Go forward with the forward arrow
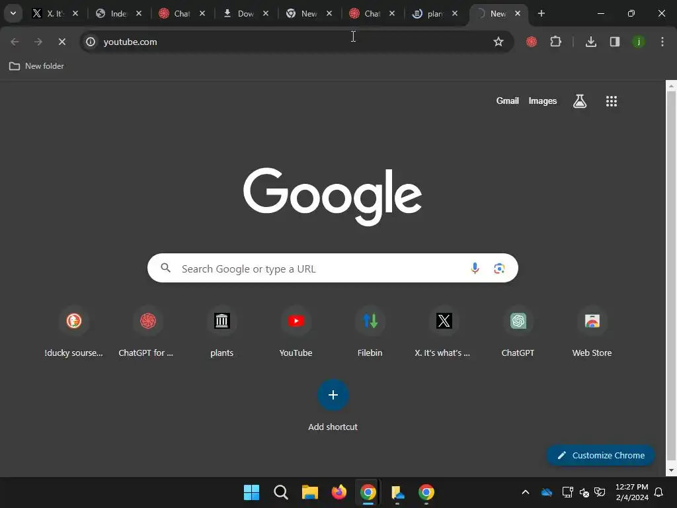677x508 pixels. (38, 42)
